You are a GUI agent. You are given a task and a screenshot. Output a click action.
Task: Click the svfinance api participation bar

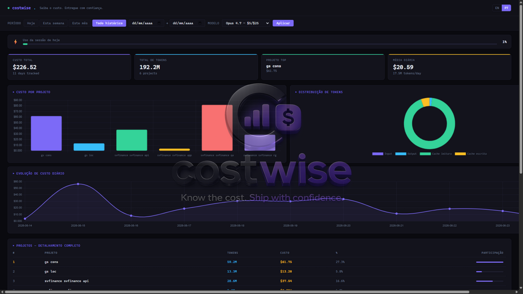490,282
